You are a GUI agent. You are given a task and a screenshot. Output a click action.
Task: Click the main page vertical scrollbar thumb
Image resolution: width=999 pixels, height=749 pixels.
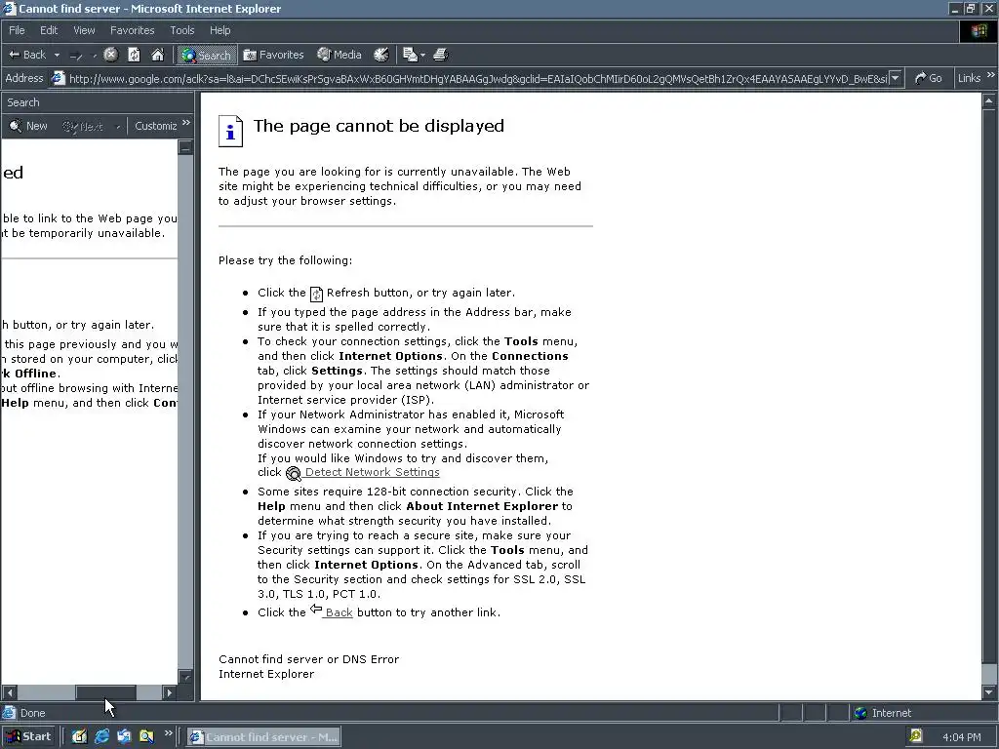tap(989, 385)
